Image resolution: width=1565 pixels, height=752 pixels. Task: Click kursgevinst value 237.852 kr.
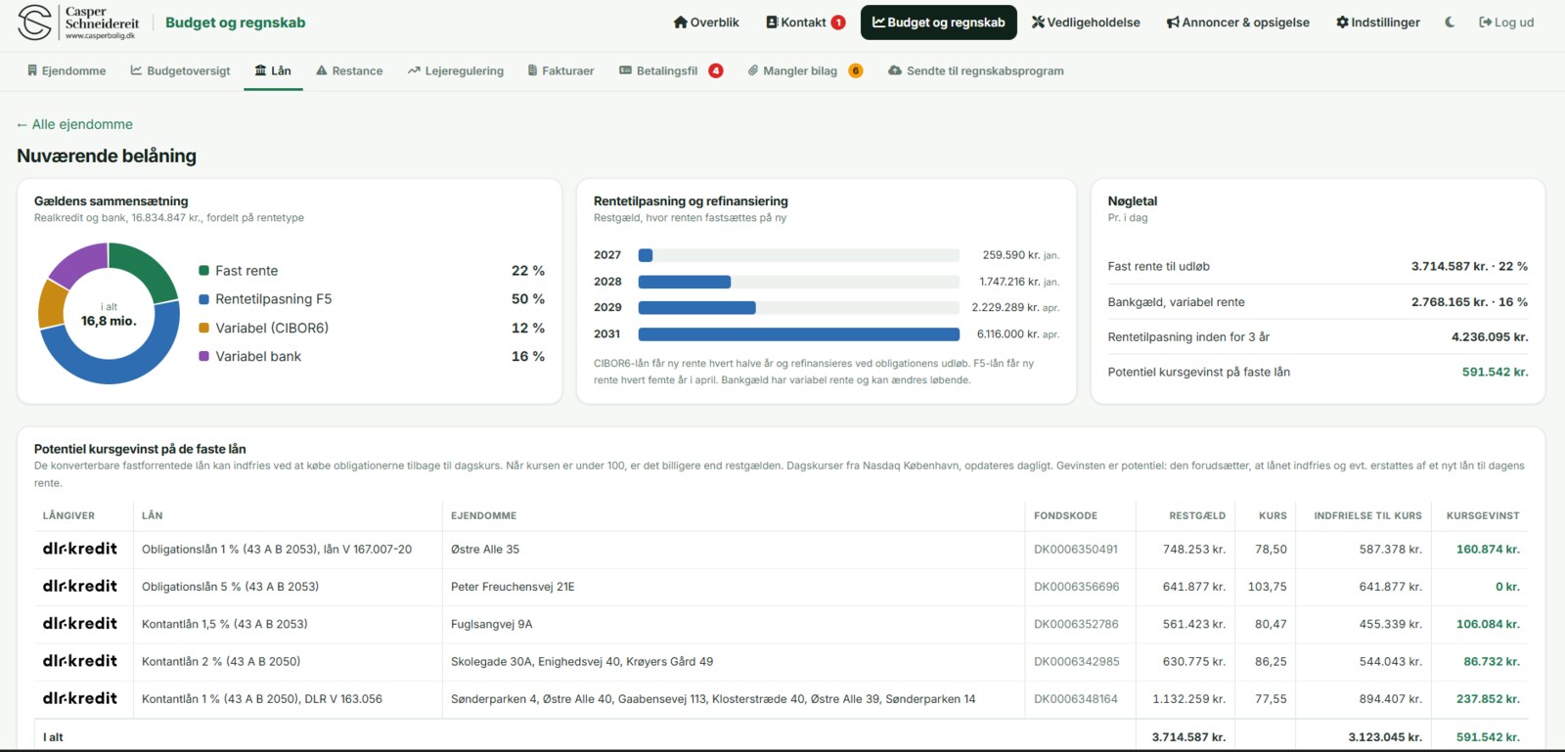[x=1488, y=699]
